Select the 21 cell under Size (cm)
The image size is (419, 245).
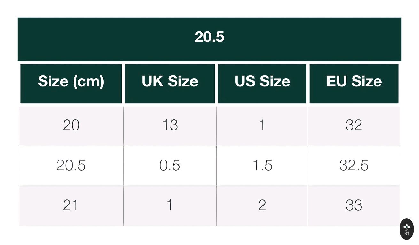coord(71,206)
